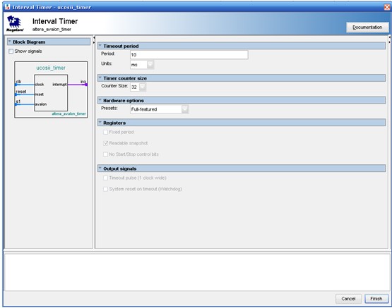The image size is (392, 308).
Task: Click the Period input field
Action: point(189,54)
